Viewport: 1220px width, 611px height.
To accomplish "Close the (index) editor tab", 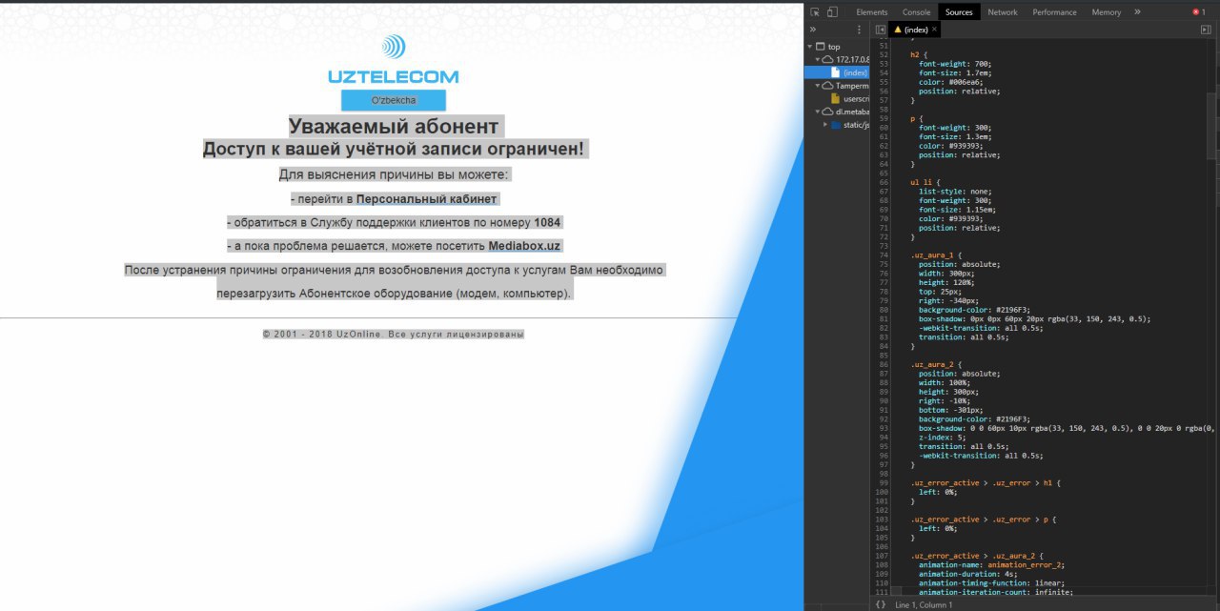I will [x=935, y=31].
